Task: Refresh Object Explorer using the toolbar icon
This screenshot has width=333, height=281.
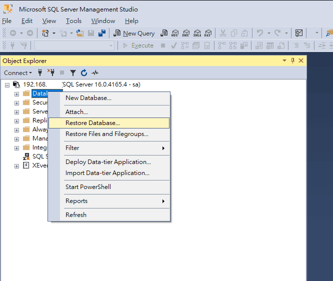Action: (84, 73)
